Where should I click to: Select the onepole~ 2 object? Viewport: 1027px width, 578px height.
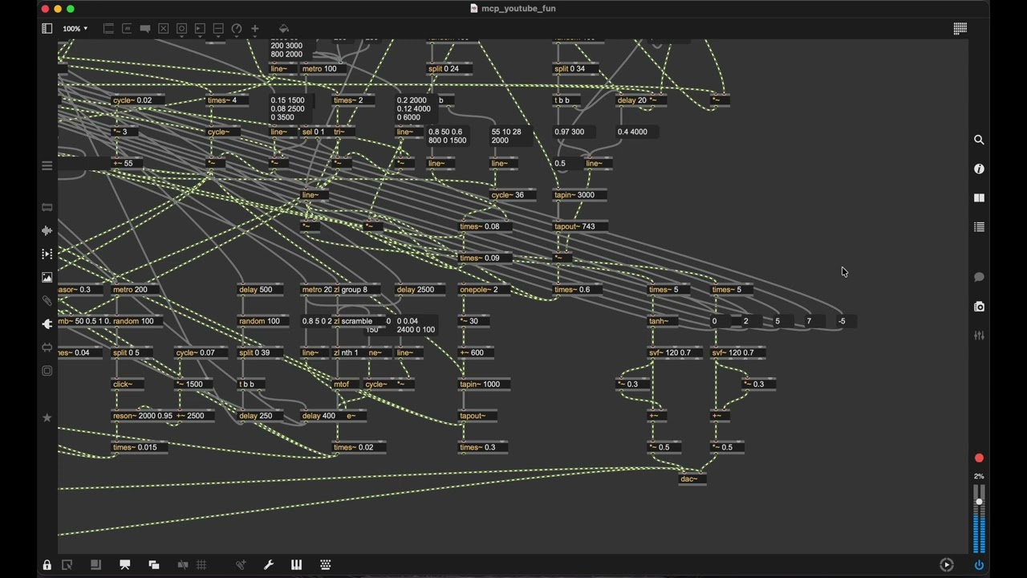485,290
